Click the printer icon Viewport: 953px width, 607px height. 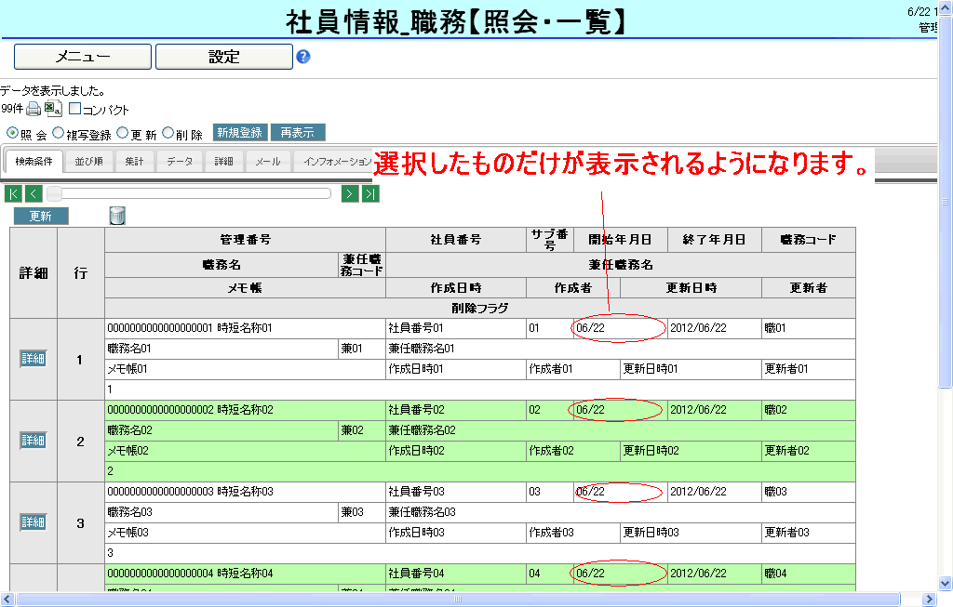click(x=34, y=109)
